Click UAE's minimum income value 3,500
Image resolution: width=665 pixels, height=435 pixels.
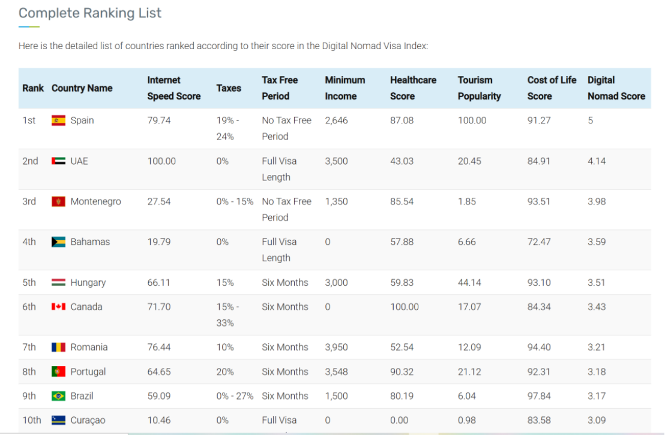click(336, 161)
